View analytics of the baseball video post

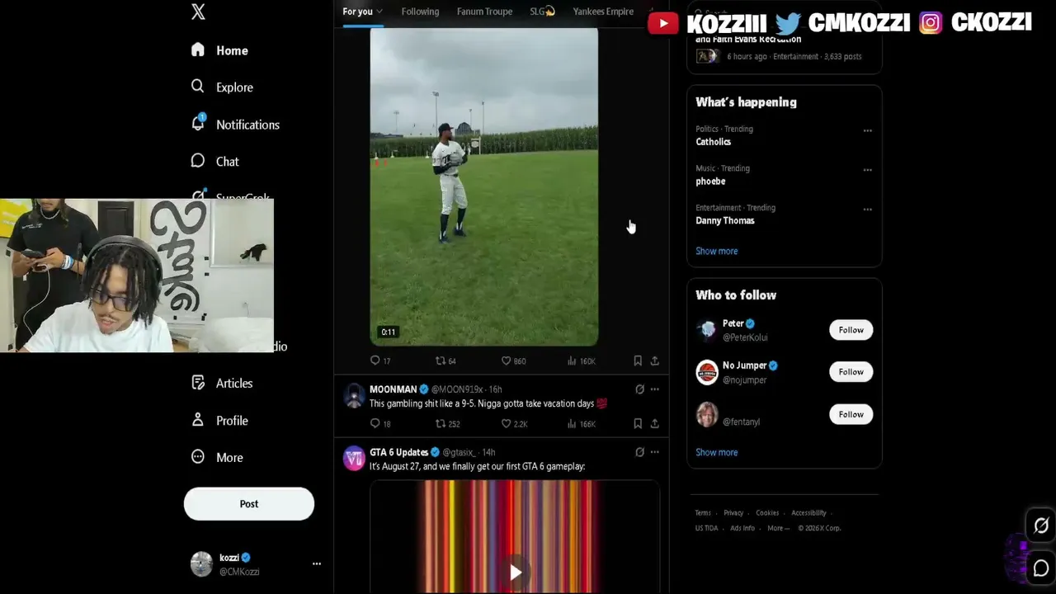[x=581, y=361]
